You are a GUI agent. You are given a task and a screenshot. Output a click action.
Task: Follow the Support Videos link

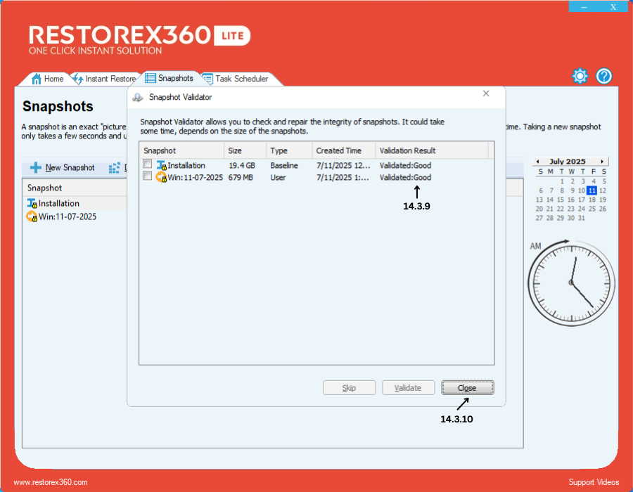click(x=594, y=482)
